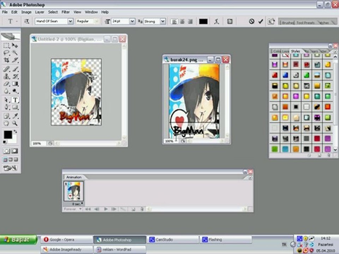Click the foreground color swatch
The width and height of the screenshot is (339, 254).
coord(8,134)
